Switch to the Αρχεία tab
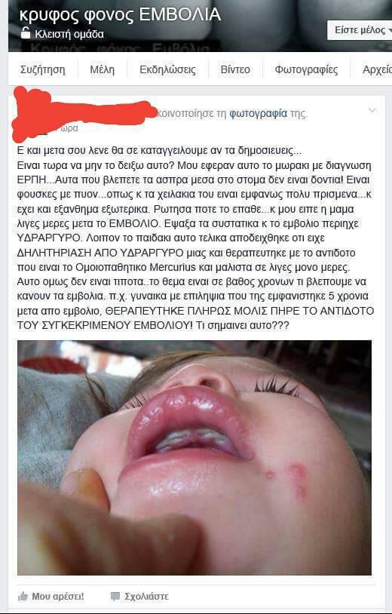 tap(377, 69)
